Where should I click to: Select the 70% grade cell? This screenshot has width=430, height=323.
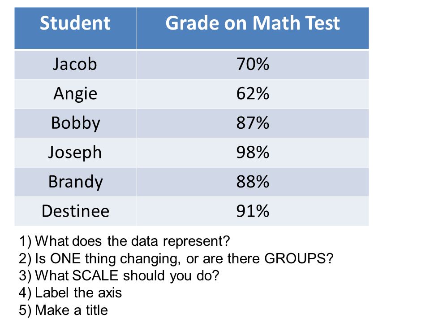253,65
